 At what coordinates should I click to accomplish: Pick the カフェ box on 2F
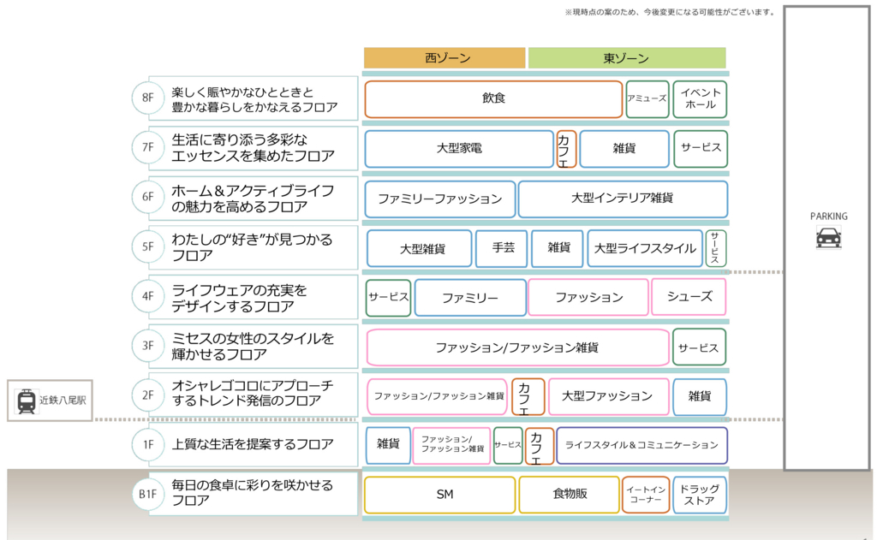pyautogui.click(x=528, y=397)
